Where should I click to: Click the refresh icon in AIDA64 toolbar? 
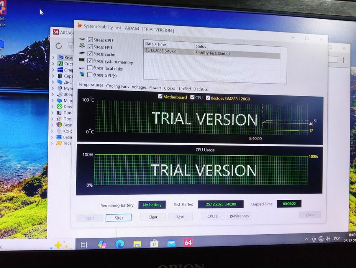pyautogui.click(x=59, y=46)
